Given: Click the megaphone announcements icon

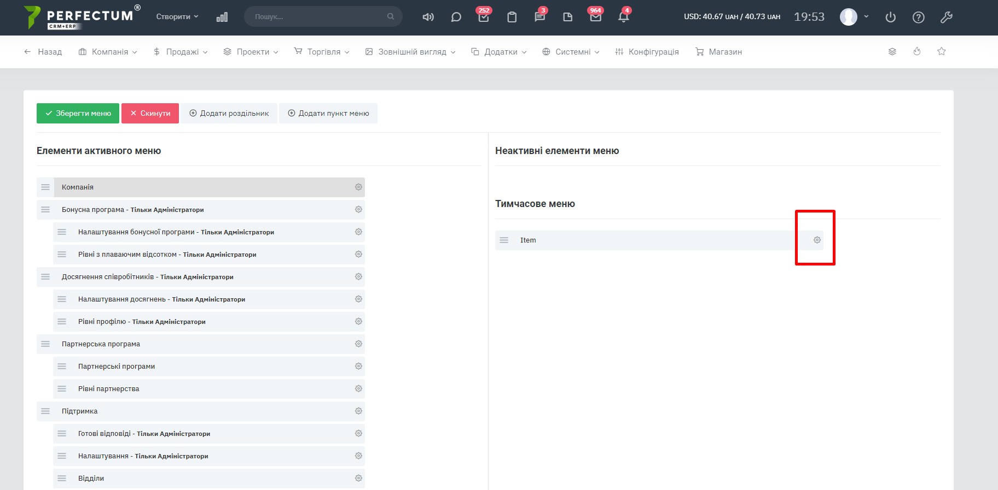Looking at the screenshot, I should pyautogui.click(x=428, y=17).
